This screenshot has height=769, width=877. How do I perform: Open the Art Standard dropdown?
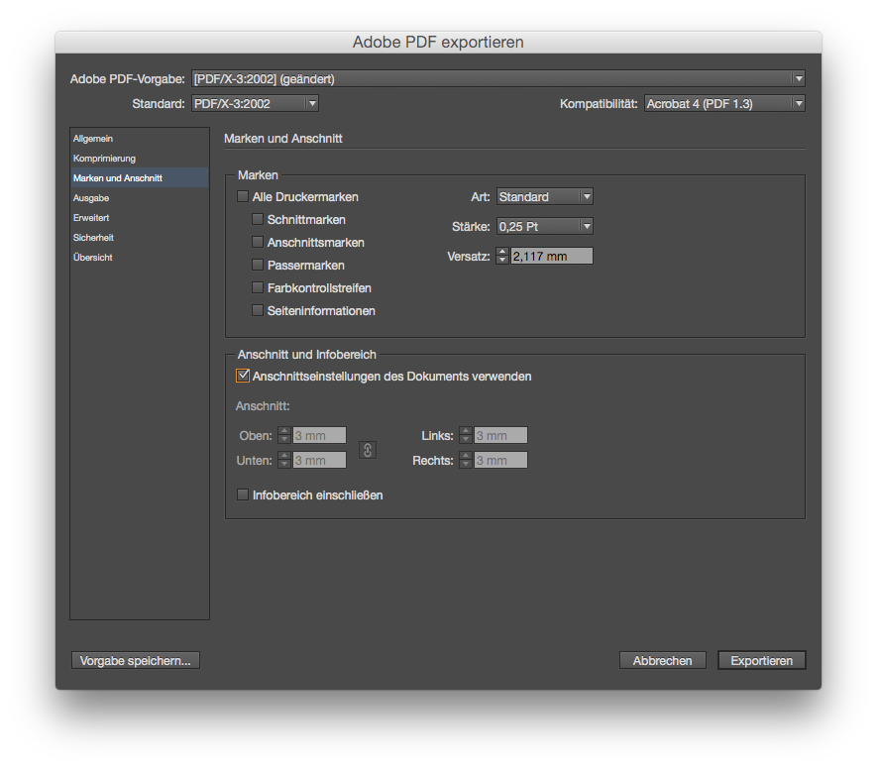click(x=545, y=196)
